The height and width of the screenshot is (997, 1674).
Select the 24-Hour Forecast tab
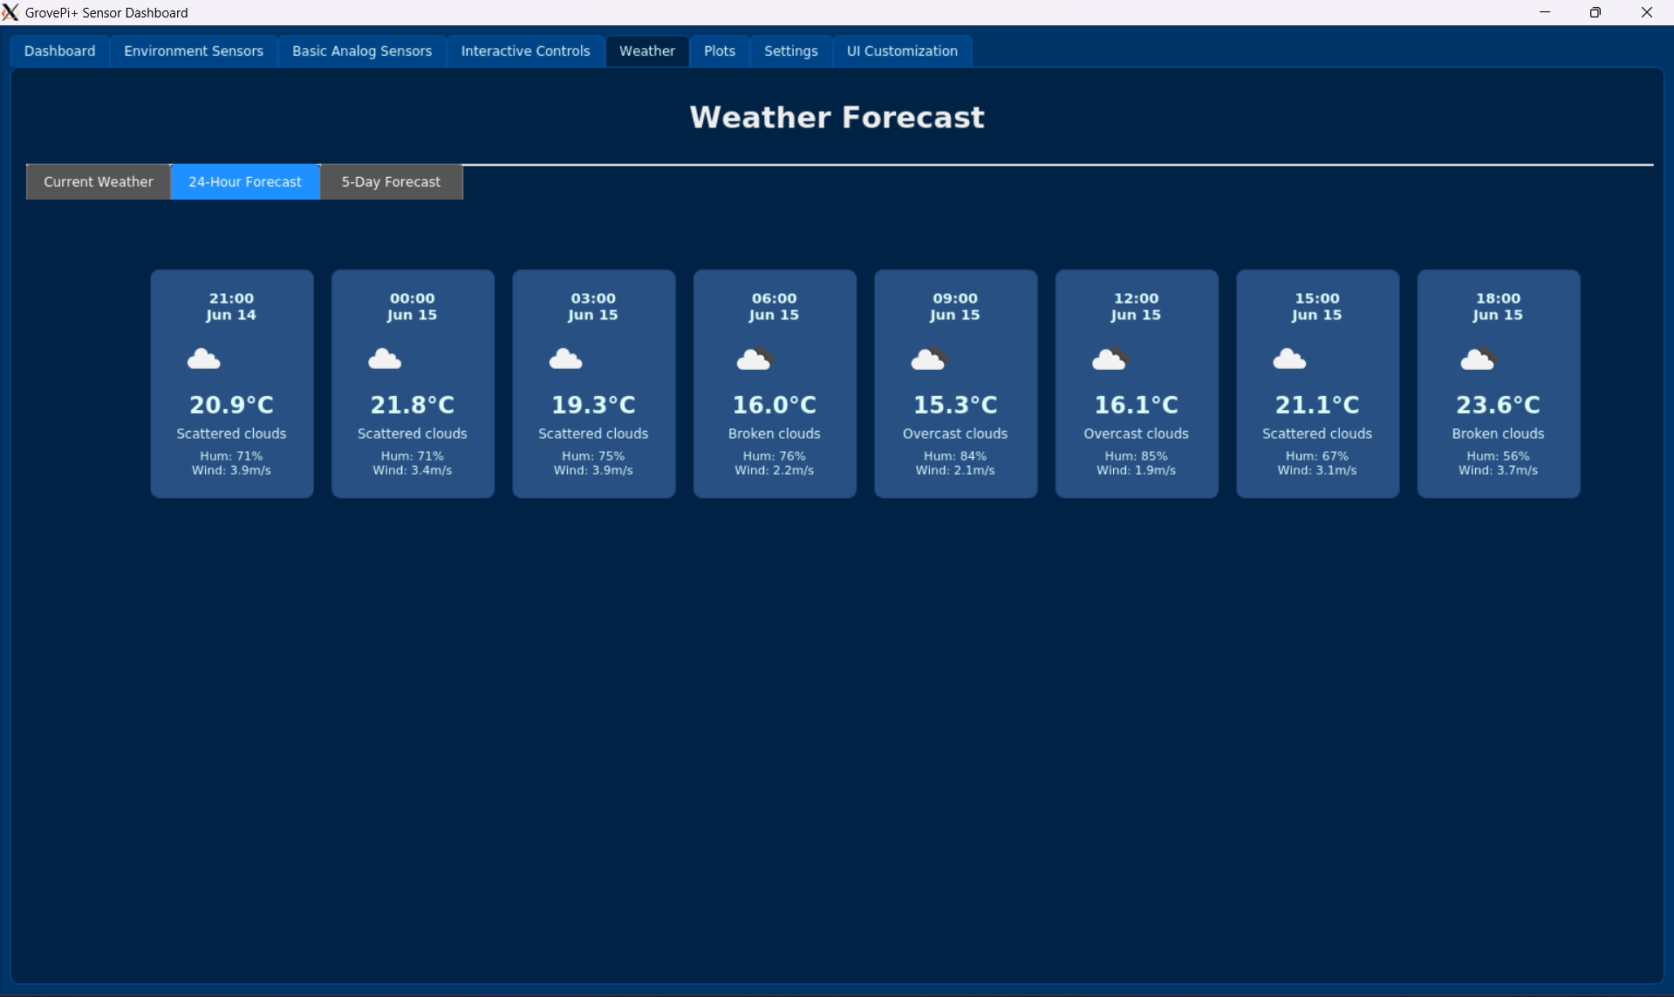pyautogui.click(x=245, y=182)
